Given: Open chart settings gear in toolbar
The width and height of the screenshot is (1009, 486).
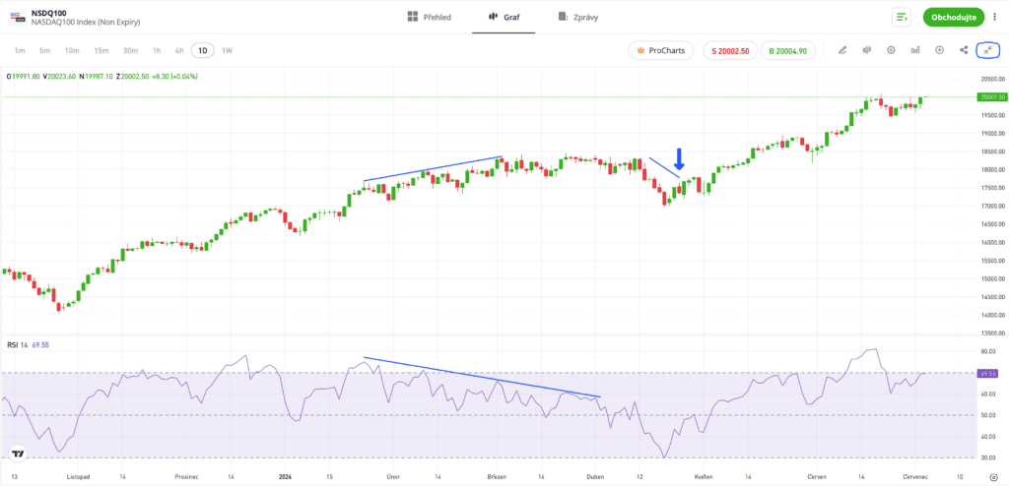Looking at the screenshot, I should [891, 50].
